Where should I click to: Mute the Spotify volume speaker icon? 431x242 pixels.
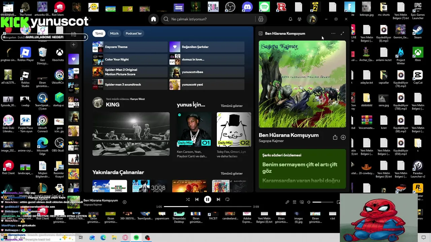coord(309,202)
